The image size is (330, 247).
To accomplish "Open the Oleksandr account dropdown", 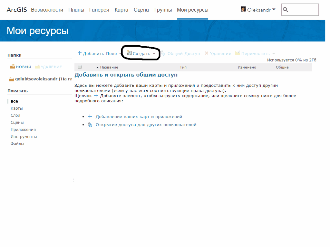I will tap(274, 9).
